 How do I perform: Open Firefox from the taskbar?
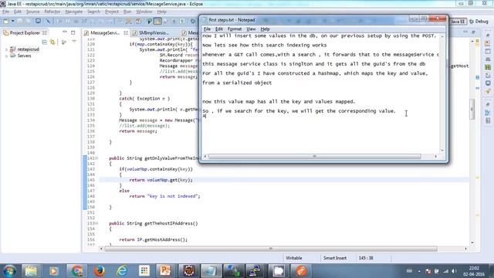[100, 271]
